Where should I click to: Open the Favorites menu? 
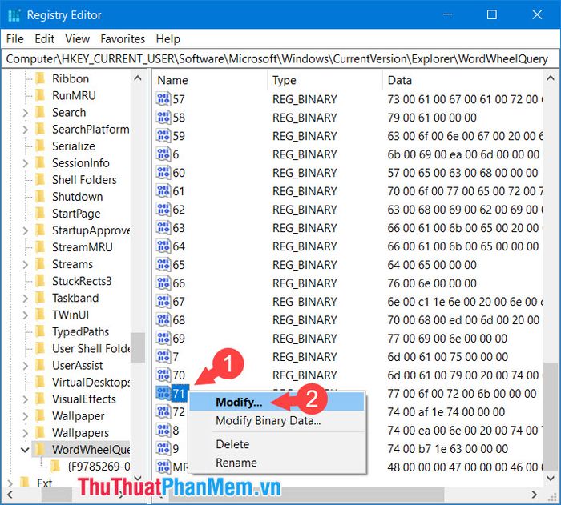point(123,38)
